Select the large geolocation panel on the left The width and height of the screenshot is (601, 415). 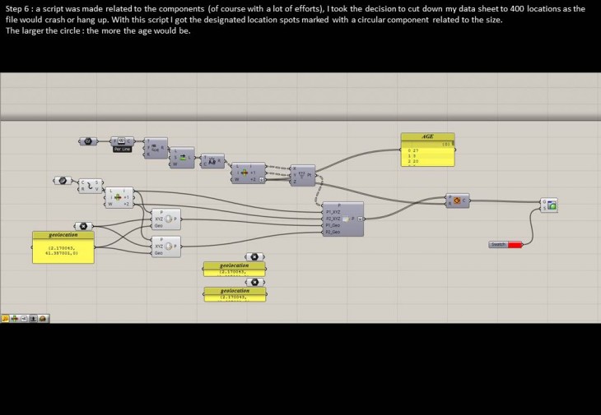[x=63, y=247]
